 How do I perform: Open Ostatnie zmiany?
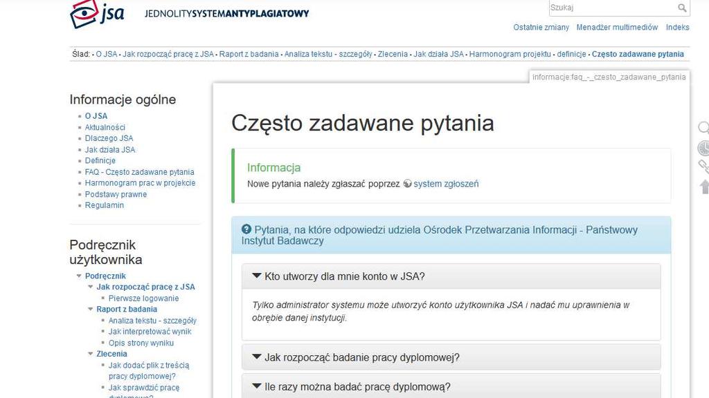[x=541, y=27]
